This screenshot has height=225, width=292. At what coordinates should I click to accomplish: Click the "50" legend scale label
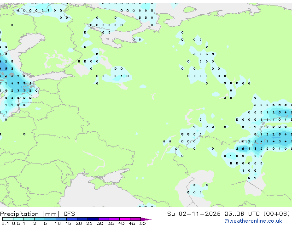point(142,223)
